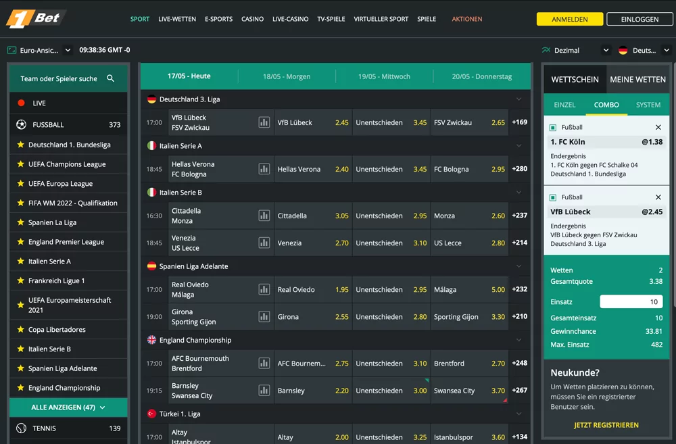Select the SYSTEM bet type tab
This screenshot has width=676, height=444.
(x=648, y=105)
